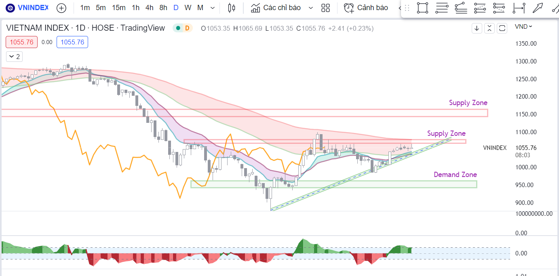Select the Short position tool
Viewport: 559px width, 276px height.
[499, 8]
